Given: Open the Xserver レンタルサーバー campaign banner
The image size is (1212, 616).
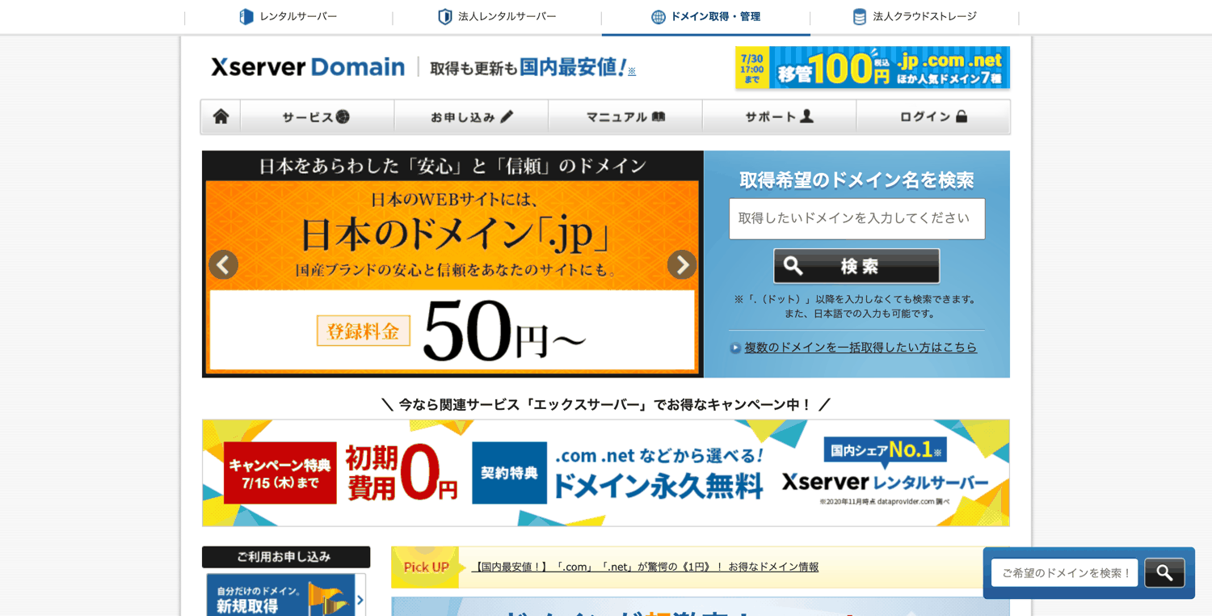Looking at the screenshot, I should (x=606, y=473).
